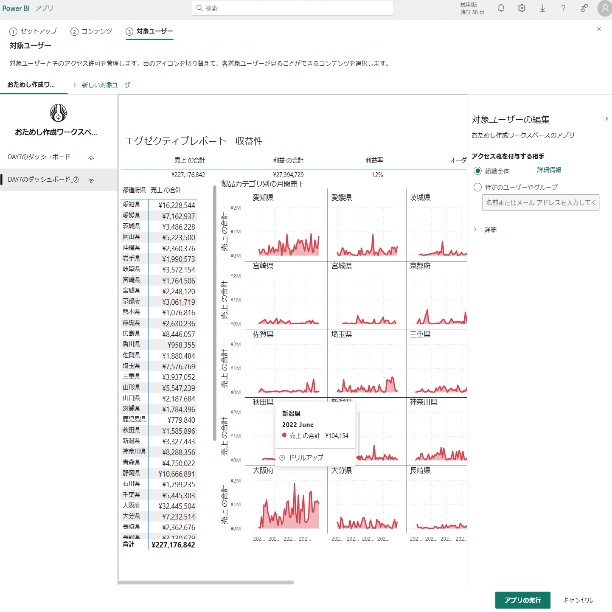Click the 売上 の合計 table column header
The width and height of the screenshot is (612, 612).
coord(166,190)
